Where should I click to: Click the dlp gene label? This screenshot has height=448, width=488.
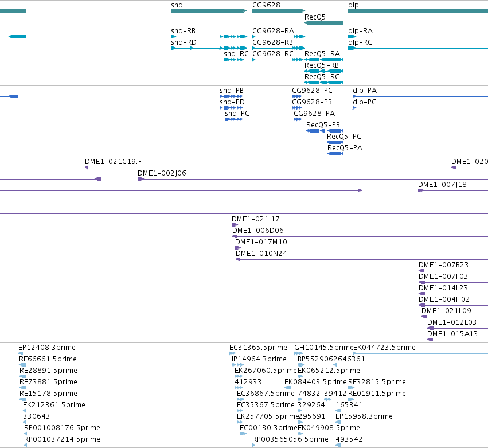(x=353, y=5)
